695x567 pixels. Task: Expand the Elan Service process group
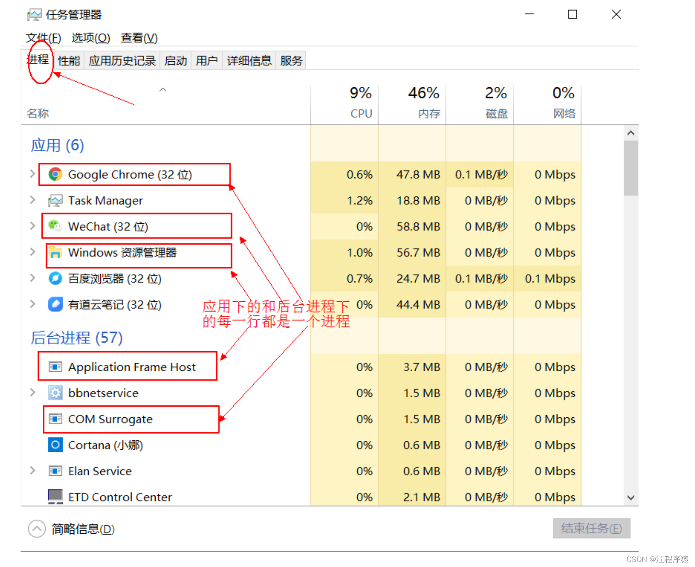32,470
